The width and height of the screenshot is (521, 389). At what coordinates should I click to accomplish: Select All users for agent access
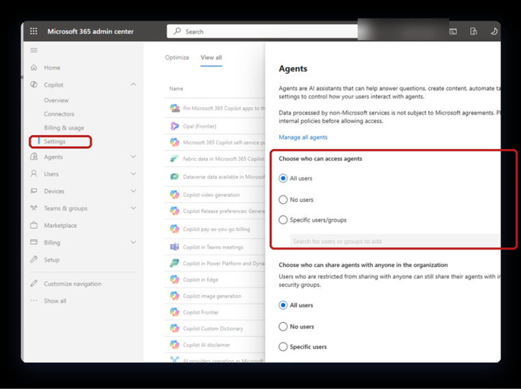283,178
